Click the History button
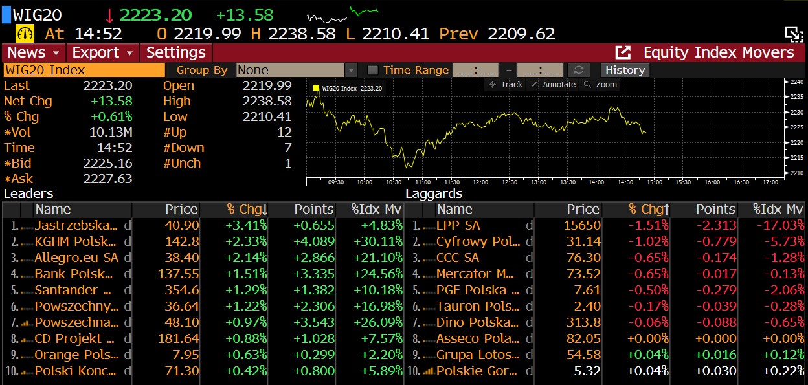808x385 pixels. coord(625,70)
